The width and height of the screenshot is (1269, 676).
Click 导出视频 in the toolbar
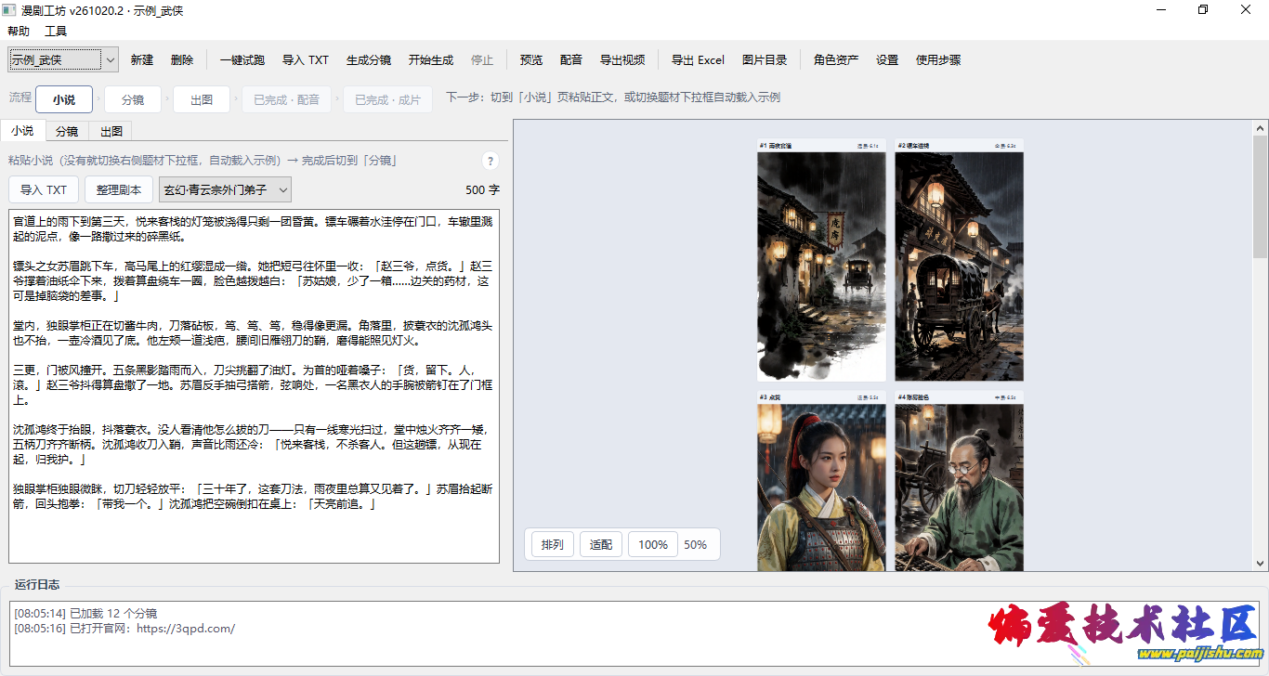click(x=622, y=60)
